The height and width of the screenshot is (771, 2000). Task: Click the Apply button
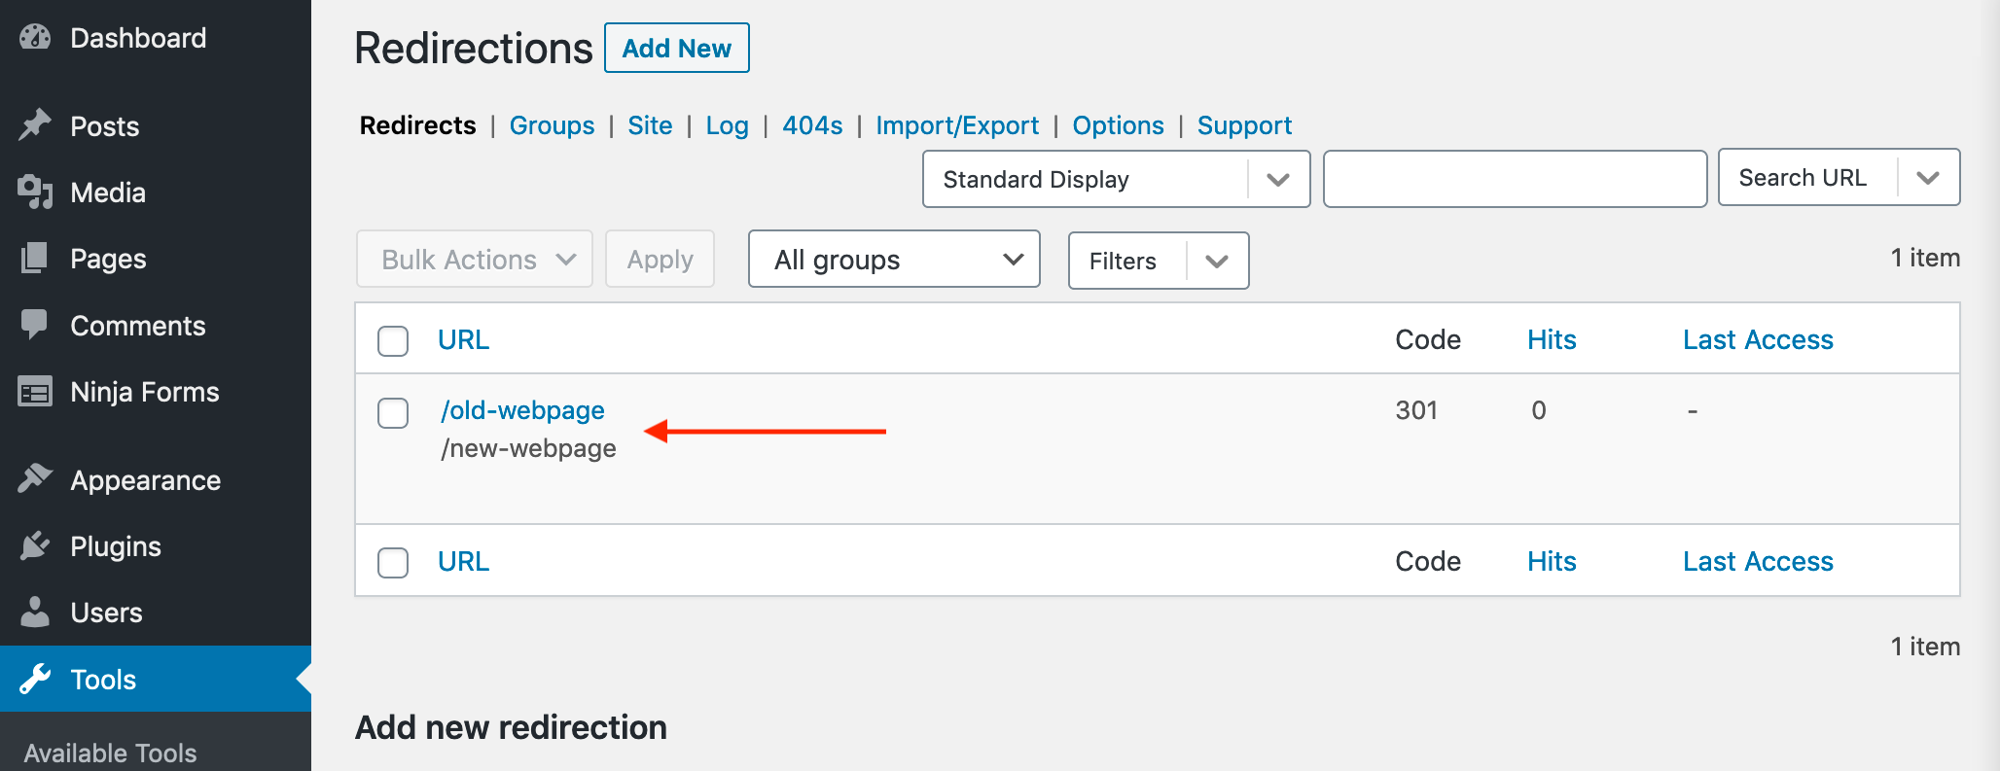click(660, 260)
